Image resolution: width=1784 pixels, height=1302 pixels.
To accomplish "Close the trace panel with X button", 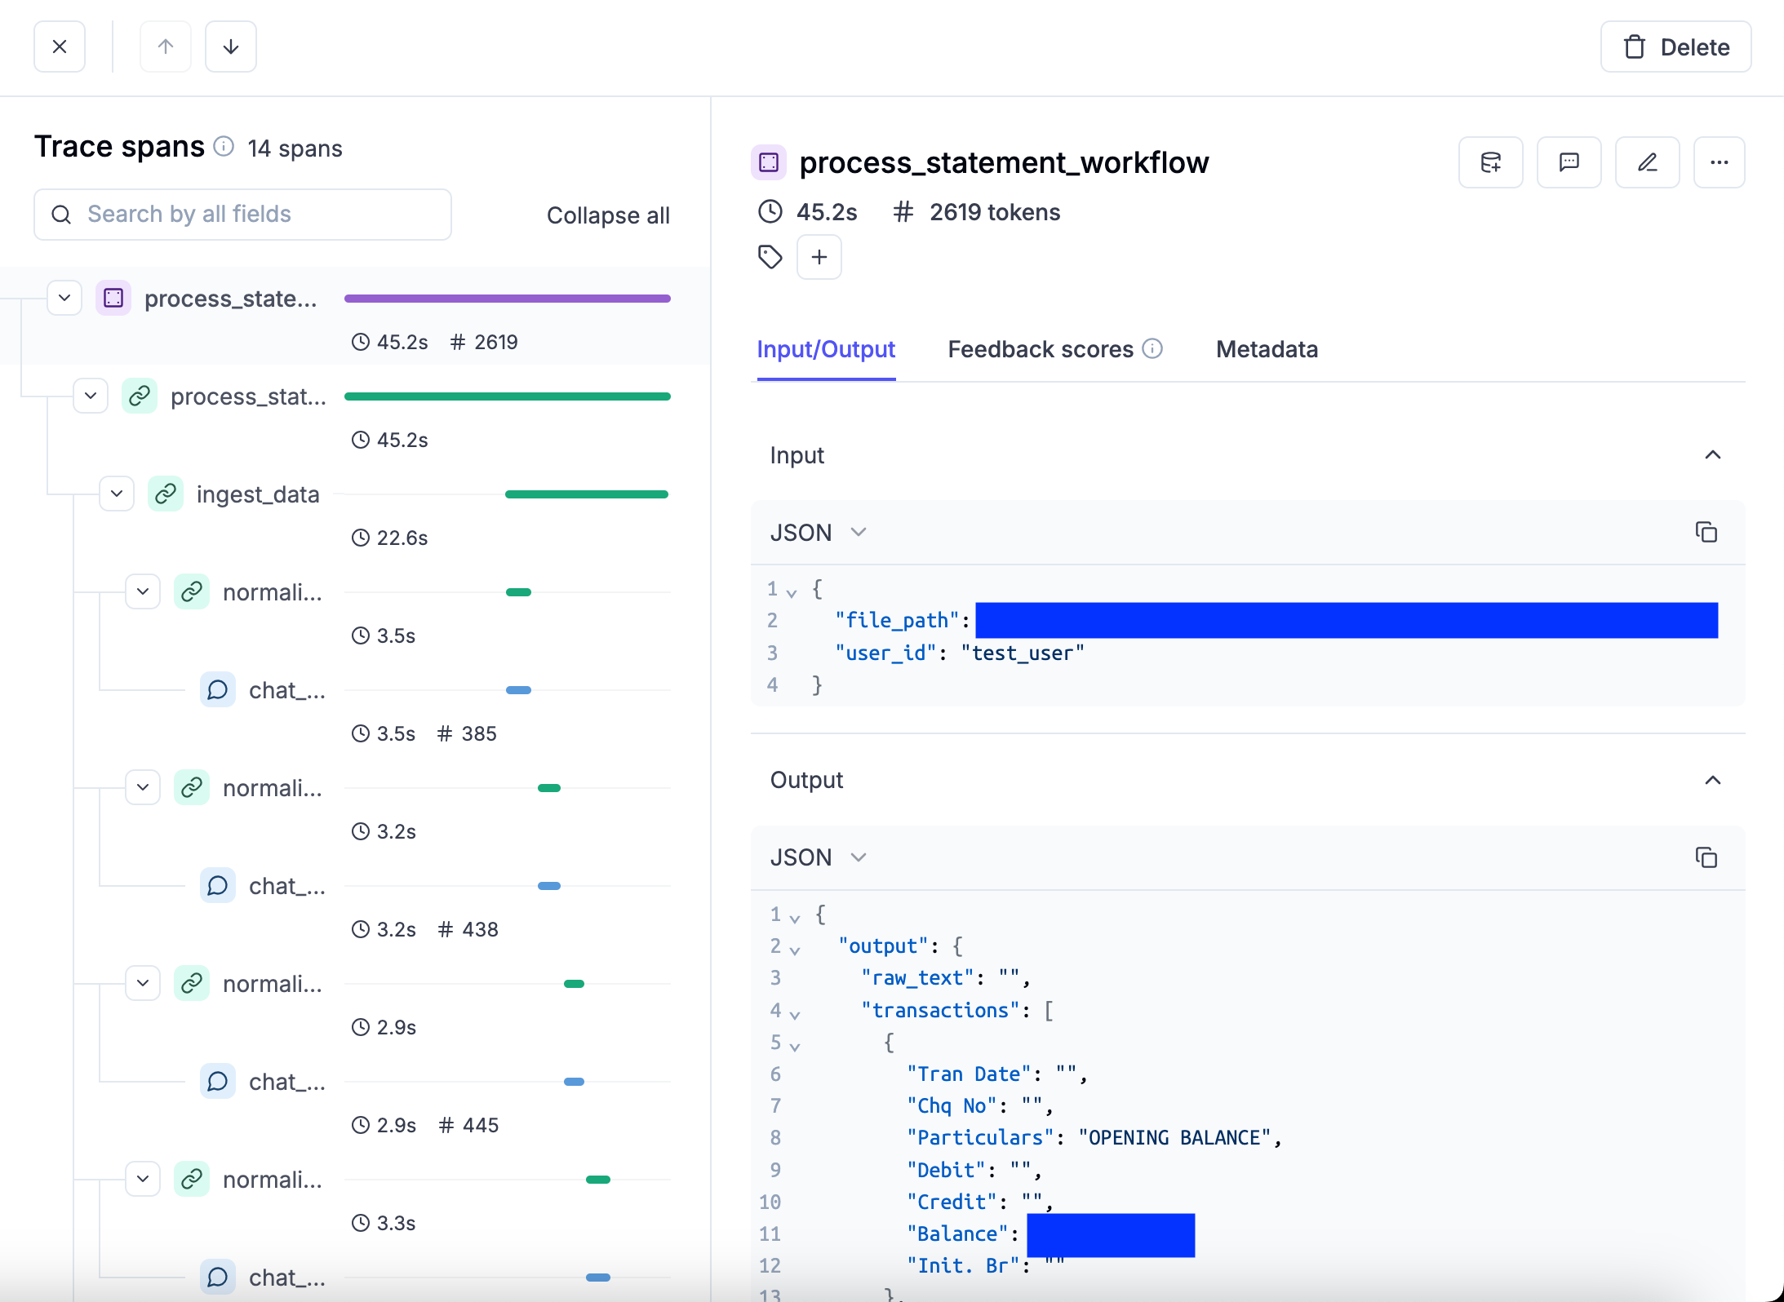I will 60,46.
